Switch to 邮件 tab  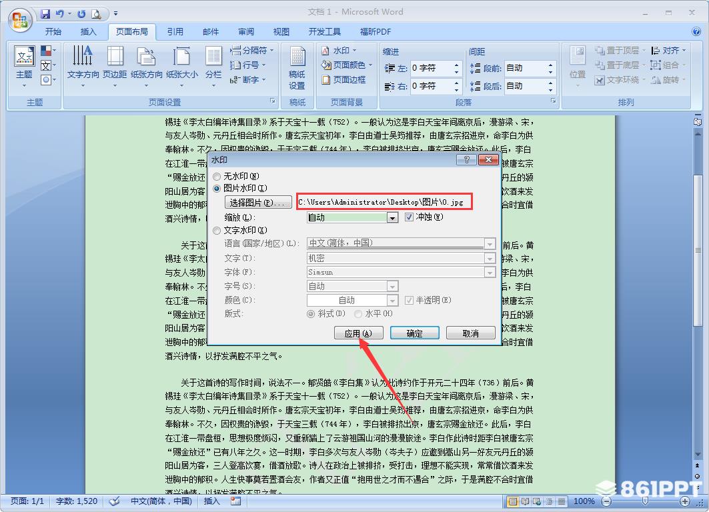(211, 31)
